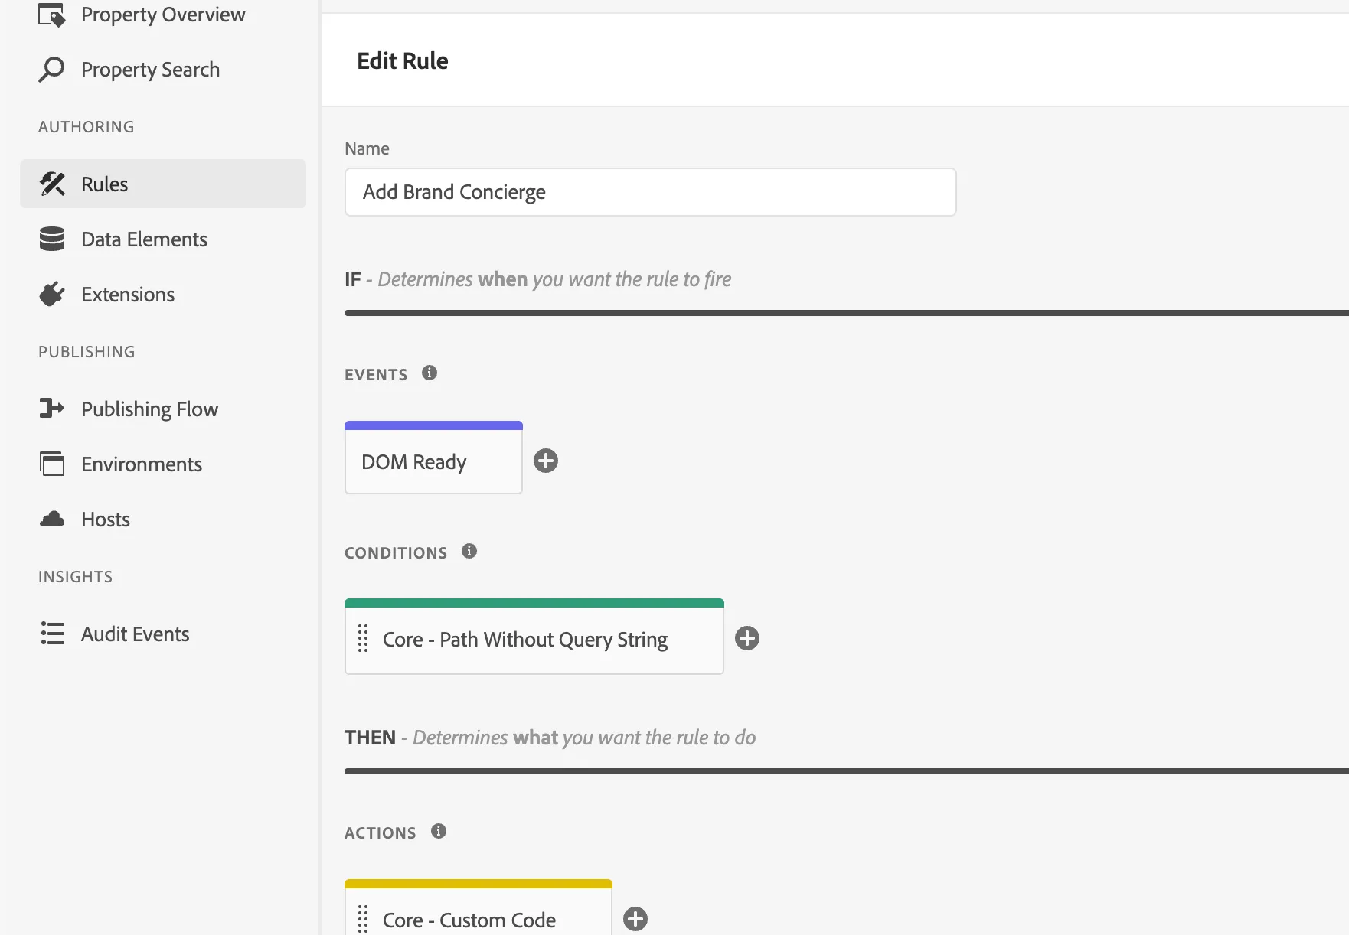Open the DOM Ready event card
Image resolution: width=1349 pixels, height=935 pixels.
433,458
